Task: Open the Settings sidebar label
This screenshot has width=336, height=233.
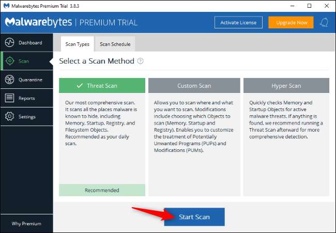Action: pyautogui.click(x=27, y=117)
